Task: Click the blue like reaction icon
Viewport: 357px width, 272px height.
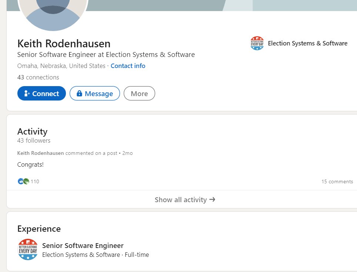Action: coord(20,181)
